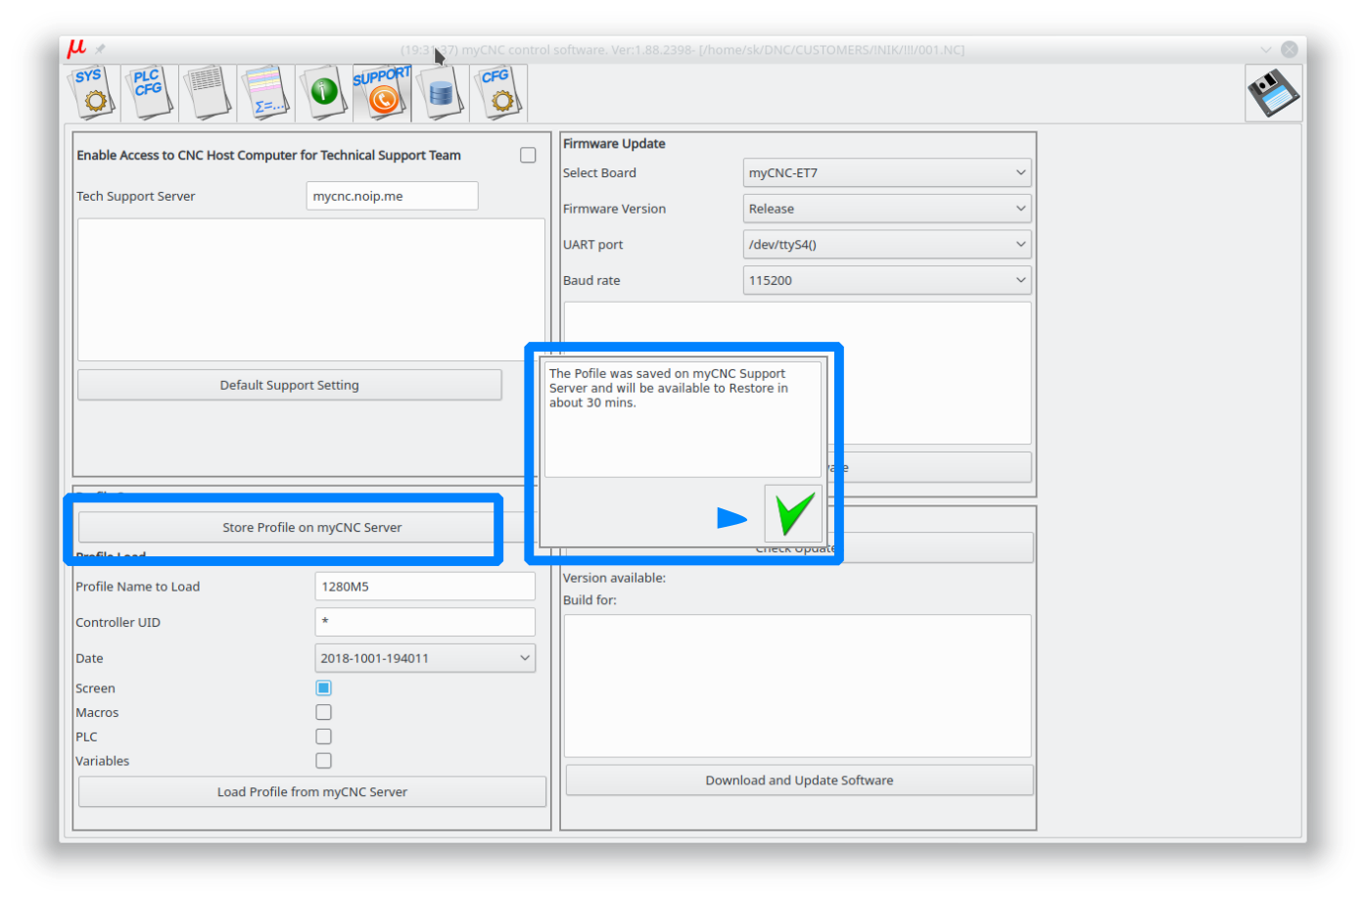Screen dimensions: 1366x902
Task: Click Store Profile on myCNC Server
Action: point(311,528)
